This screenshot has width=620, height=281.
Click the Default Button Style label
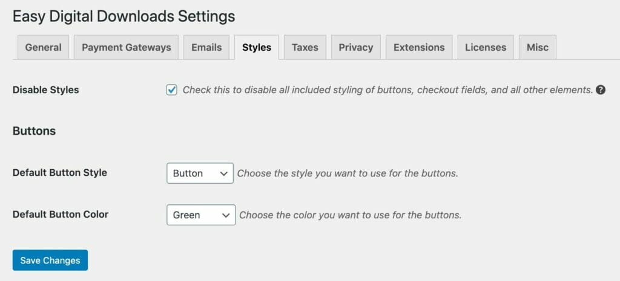[60, 173]
